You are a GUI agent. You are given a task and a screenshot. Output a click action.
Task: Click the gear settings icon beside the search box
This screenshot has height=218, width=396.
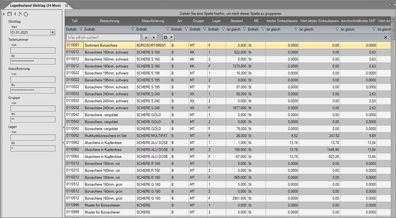pos(166,37)
